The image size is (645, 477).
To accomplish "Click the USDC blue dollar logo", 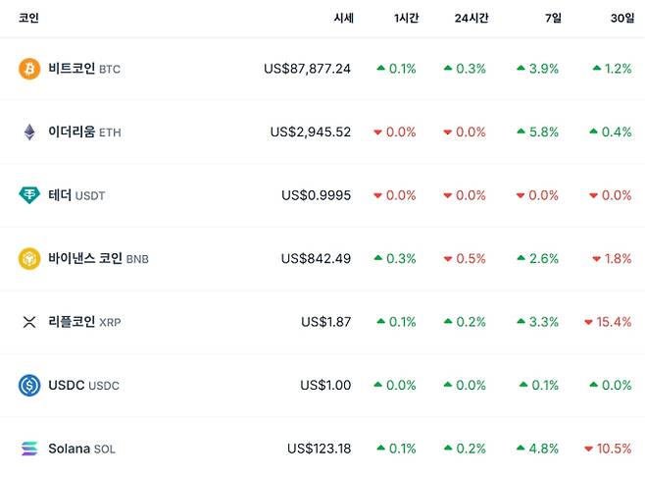I will click(x=29, y=385).
